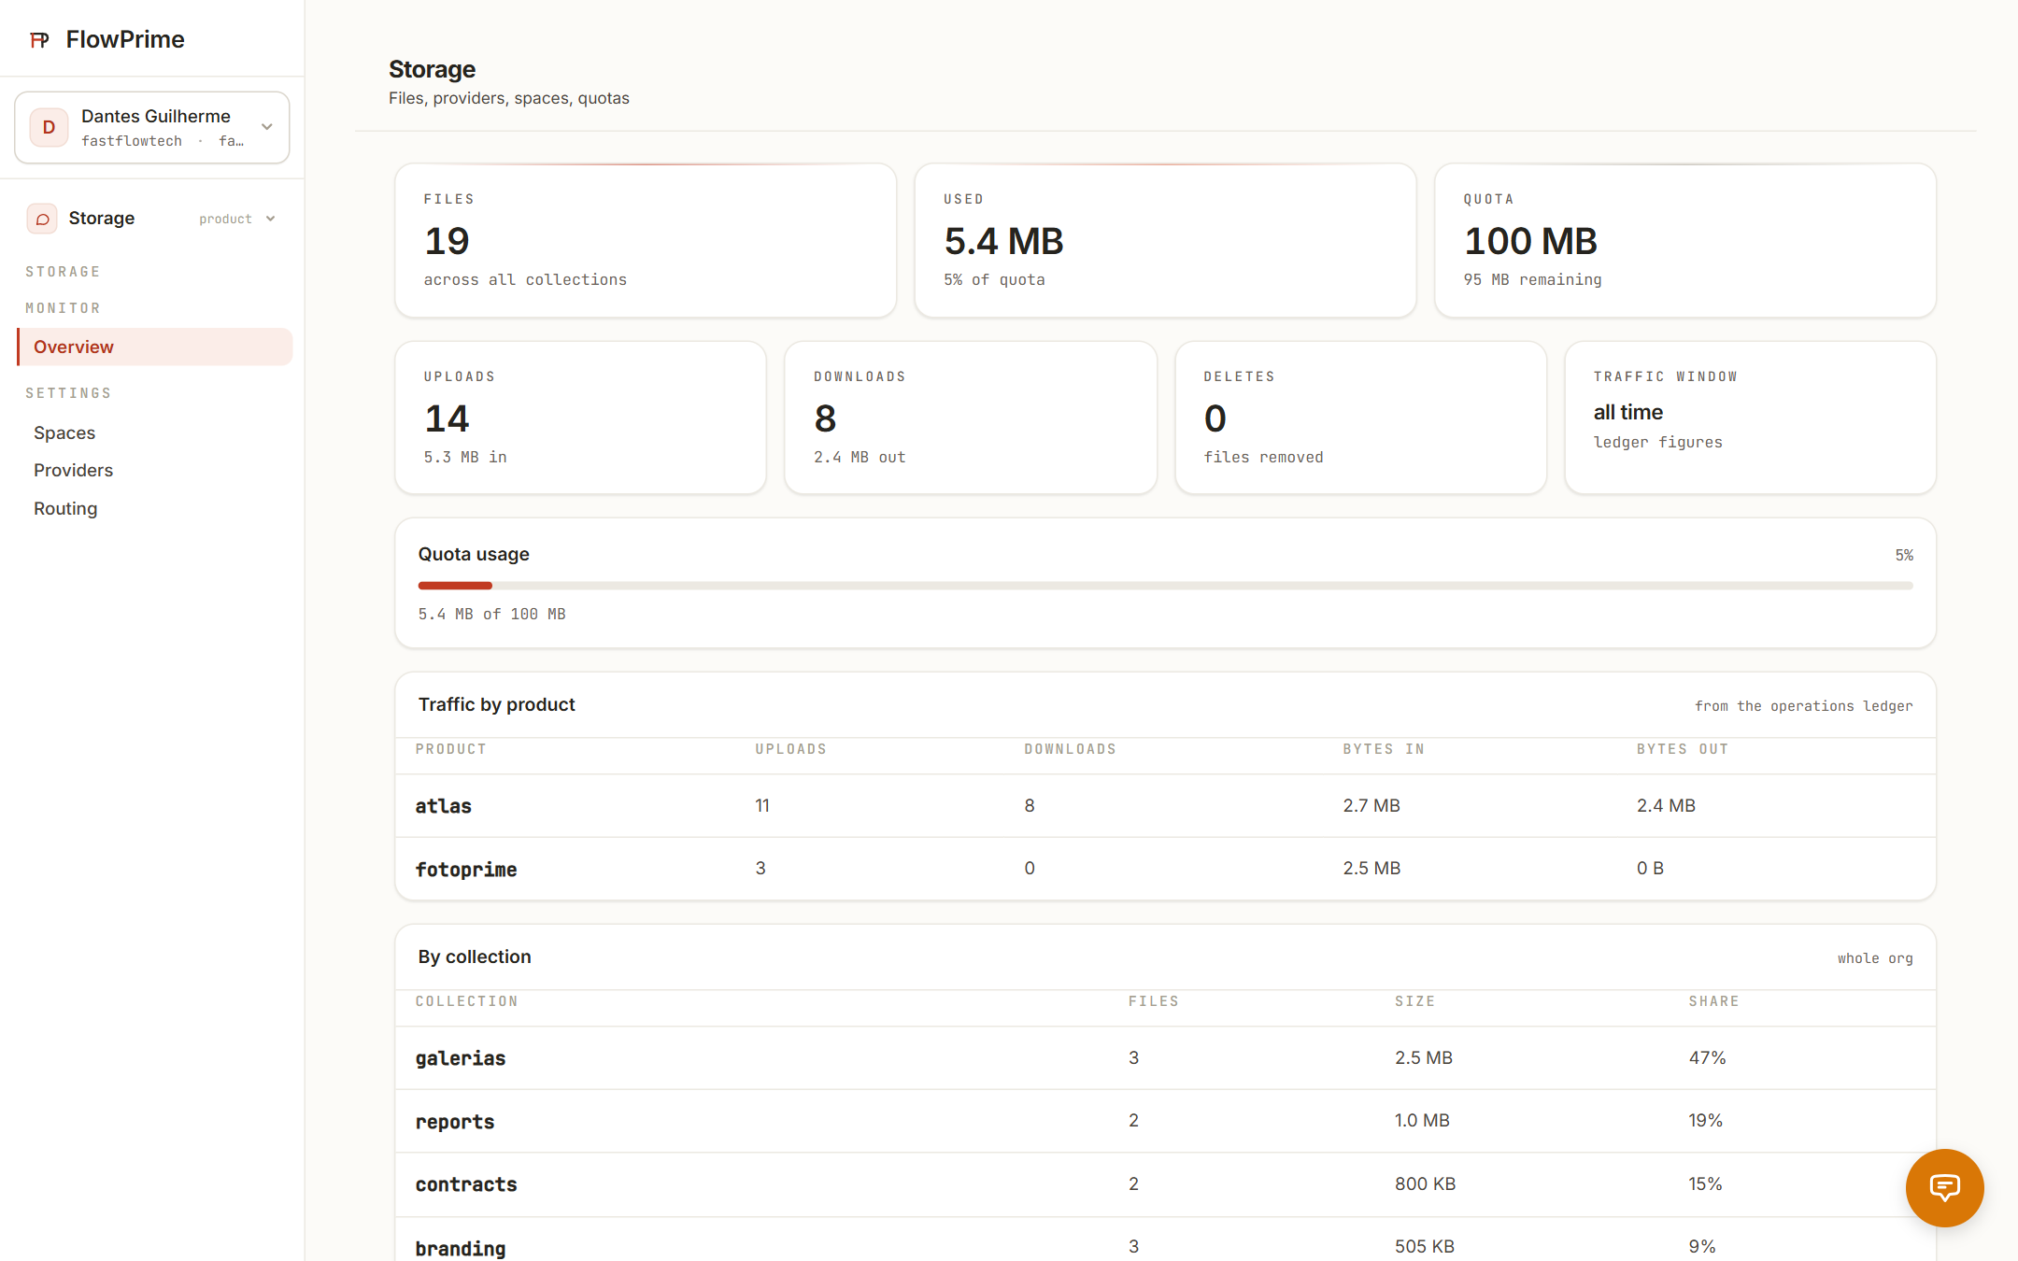Click the Uploads card showing 14
2018x1261 pixels.
click(x=580, y=418)
